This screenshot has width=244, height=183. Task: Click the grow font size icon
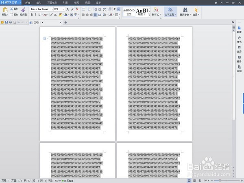pyautogui.click(x=68, y=9)
